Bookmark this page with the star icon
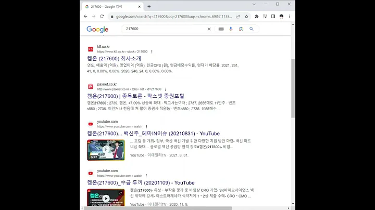 pos(246,17)
